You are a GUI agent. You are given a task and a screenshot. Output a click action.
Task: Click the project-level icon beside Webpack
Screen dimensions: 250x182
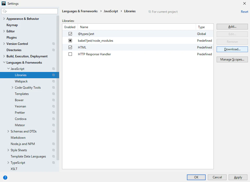(54, 81)
